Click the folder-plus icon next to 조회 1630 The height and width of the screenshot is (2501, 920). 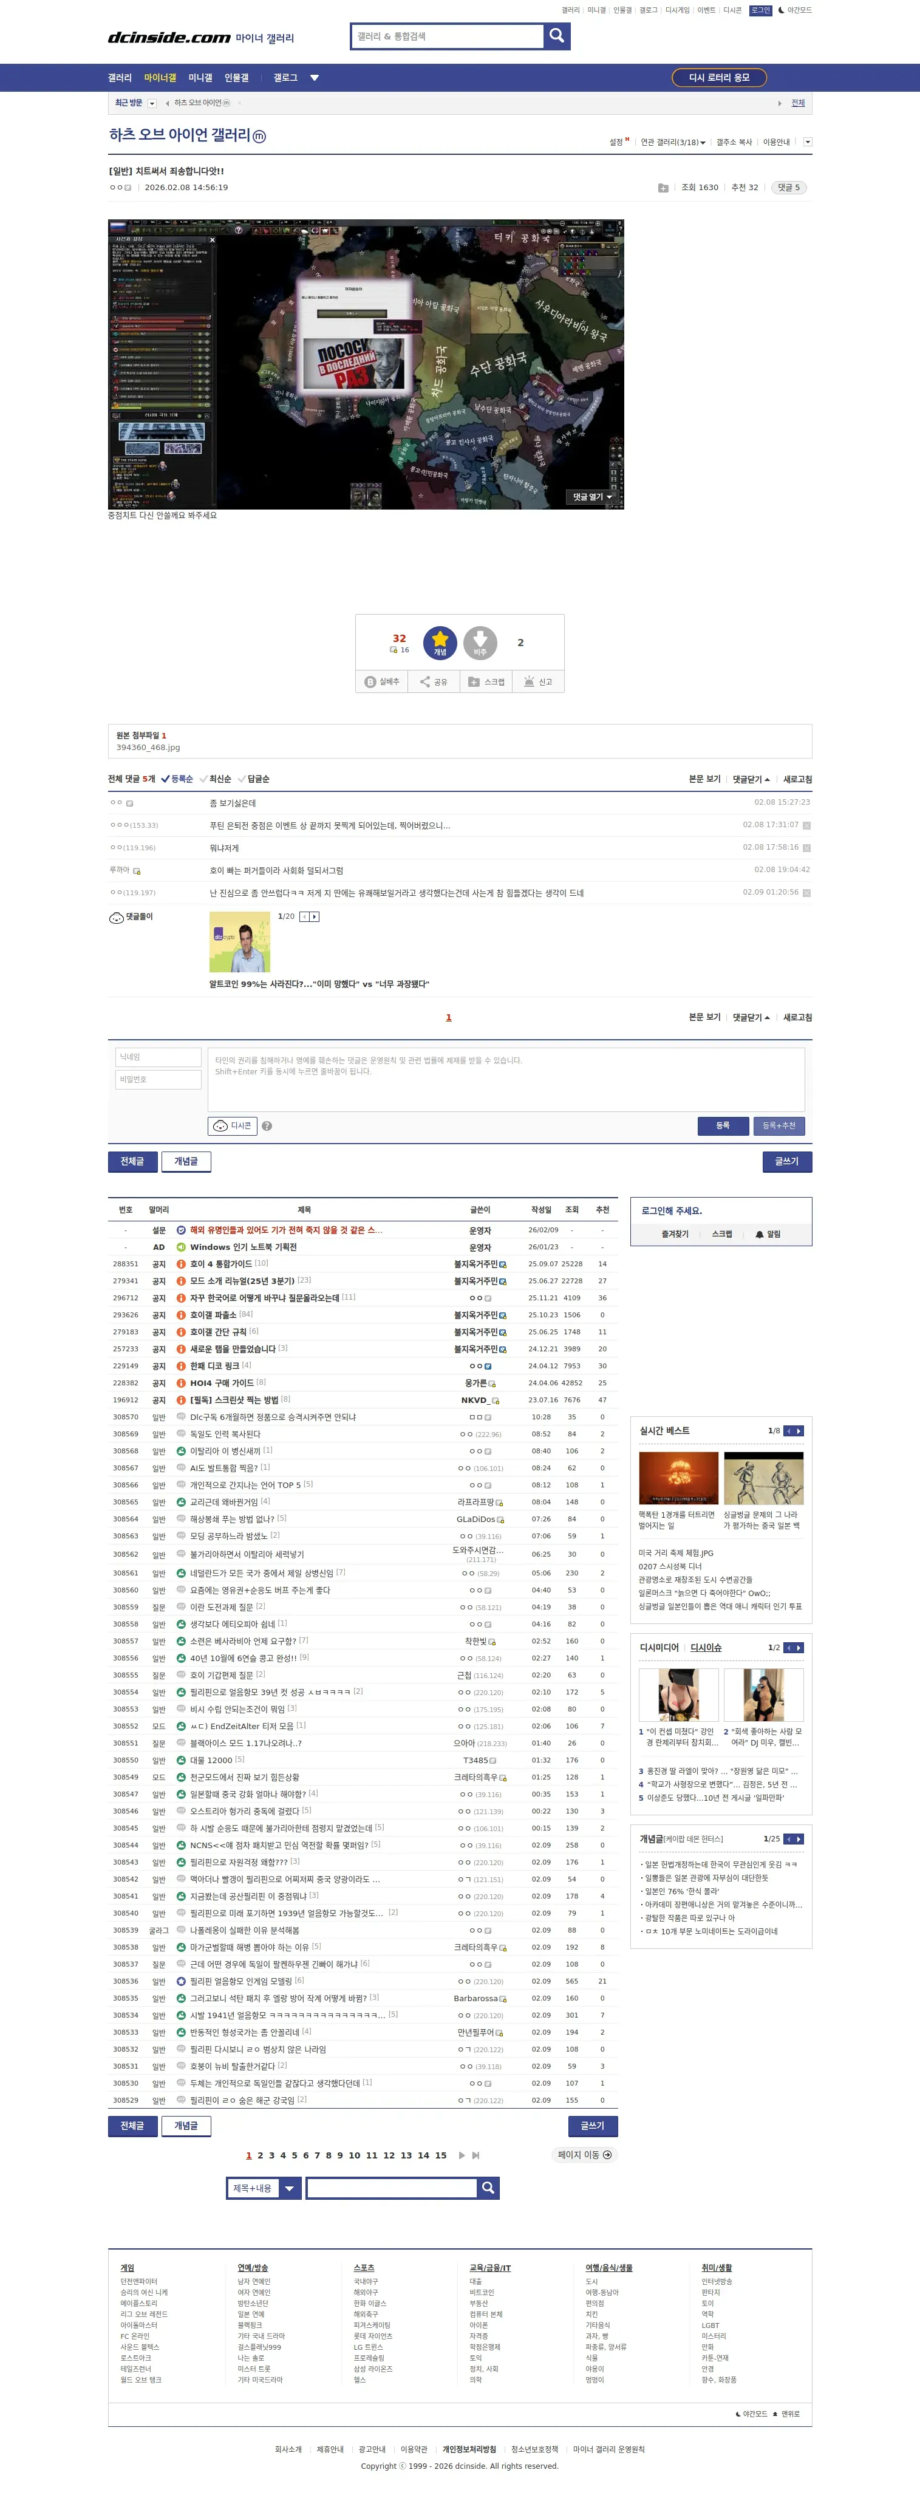(x=663, y=188)
